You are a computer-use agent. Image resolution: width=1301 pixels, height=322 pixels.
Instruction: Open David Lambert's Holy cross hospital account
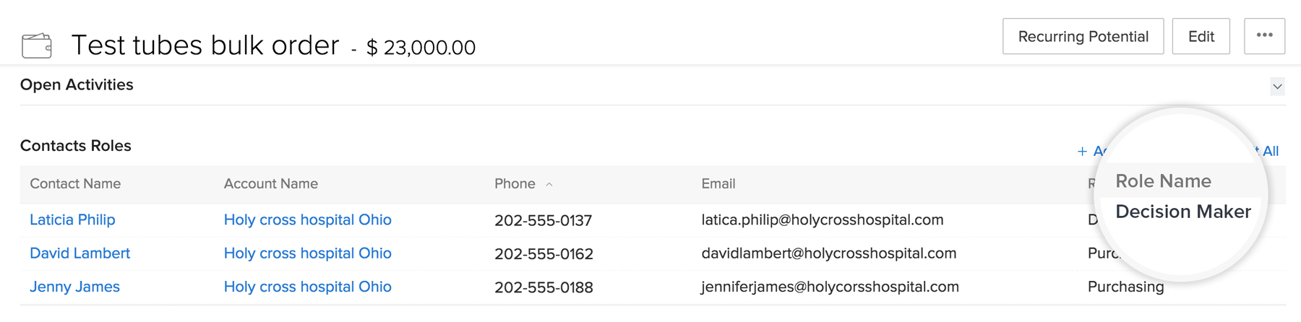point(307,253)
